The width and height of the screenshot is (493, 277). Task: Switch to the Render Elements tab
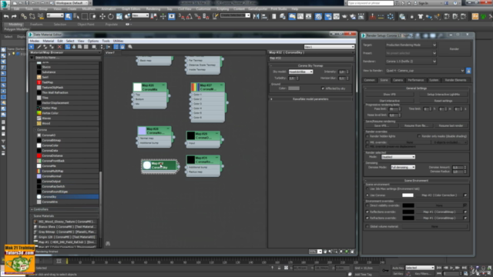click(x=455, y=80)
